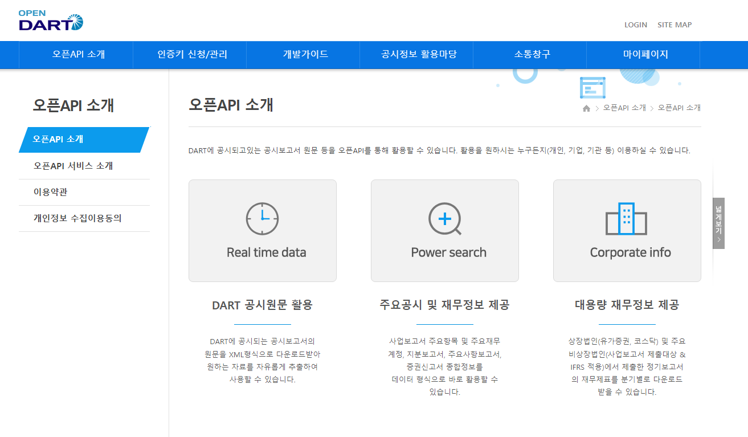Open the 오픈API 소개 top menu
Image resolution: width=748 pixels, height=437 pixels.
(79, 55)
